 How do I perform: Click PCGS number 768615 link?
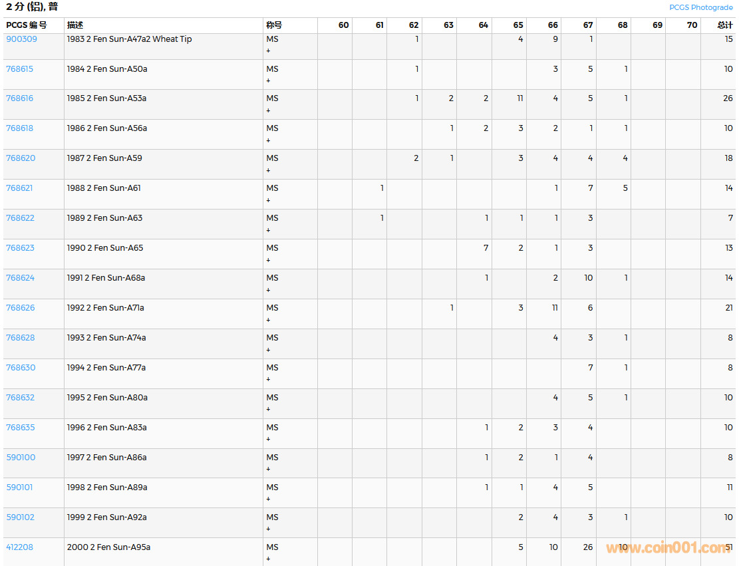tap(19, 69)
